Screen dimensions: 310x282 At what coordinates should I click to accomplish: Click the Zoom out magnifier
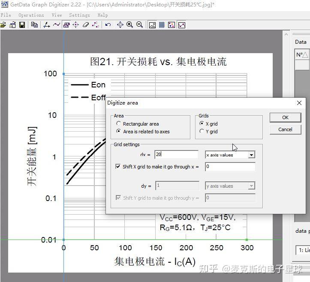pos(140,25)
